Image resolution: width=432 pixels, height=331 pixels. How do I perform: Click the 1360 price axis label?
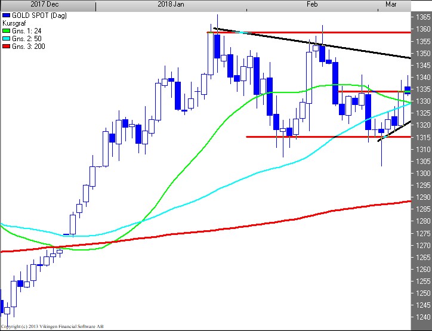tap(422, 29)
